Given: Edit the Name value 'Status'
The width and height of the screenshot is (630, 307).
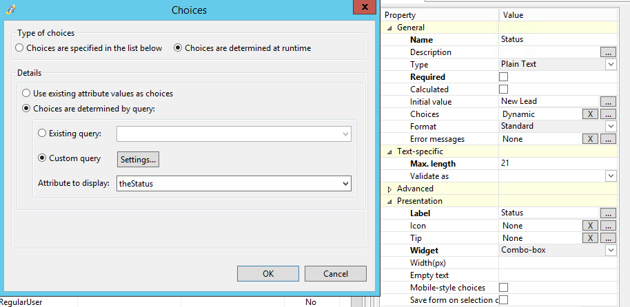Looking at the screenshot, I should (x=558, y=39).
